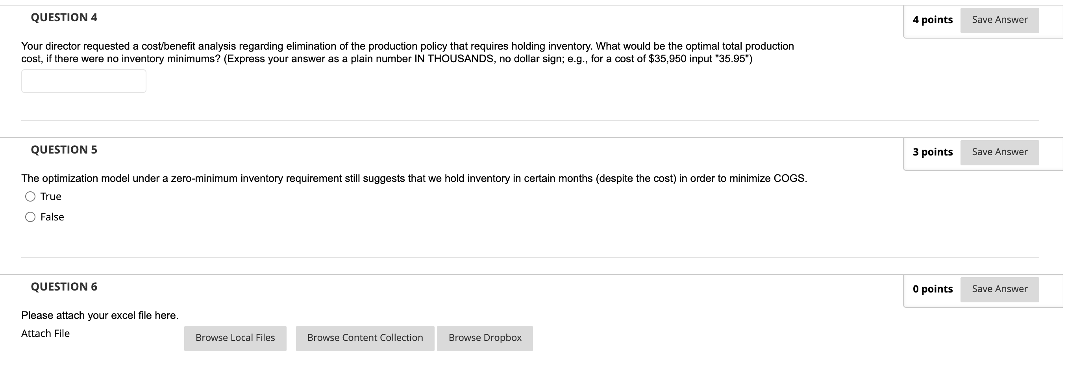The height and width of the screenshot is (374, 1066).
Task: Click the 0 points label on Question 6
Action: [x=933, y=289]
